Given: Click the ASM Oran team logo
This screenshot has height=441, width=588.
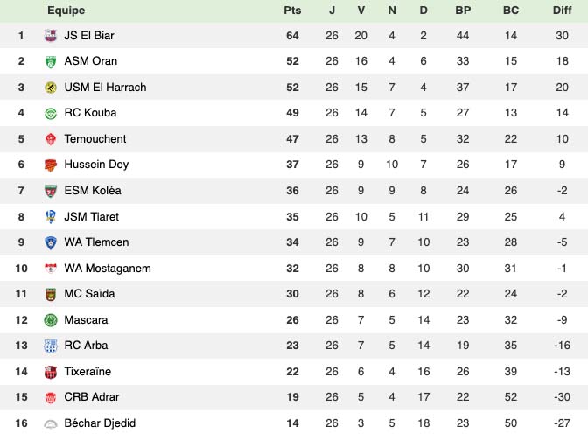Looking at the screenshot, I should point(51,61).
